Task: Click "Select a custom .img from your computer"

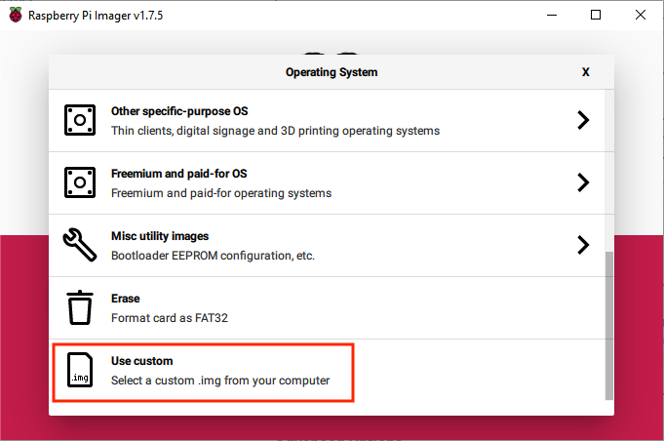Action: click(220, 381)
